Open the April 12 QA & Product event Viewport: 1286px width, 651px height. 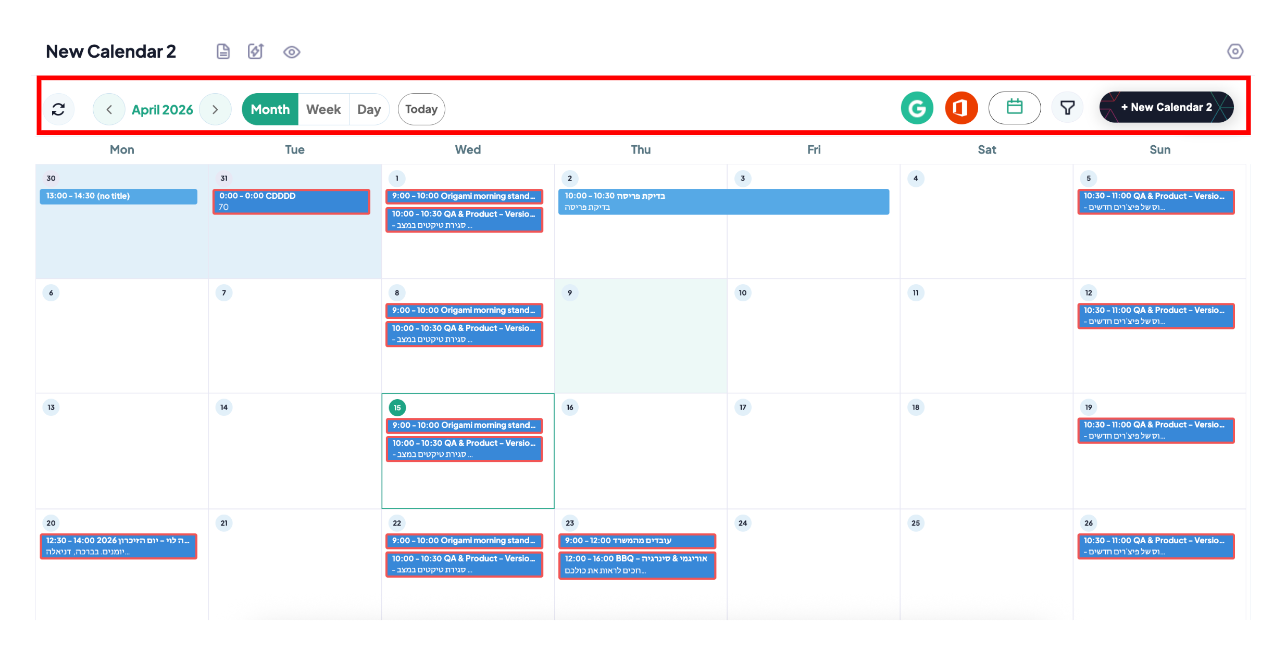1156,316
